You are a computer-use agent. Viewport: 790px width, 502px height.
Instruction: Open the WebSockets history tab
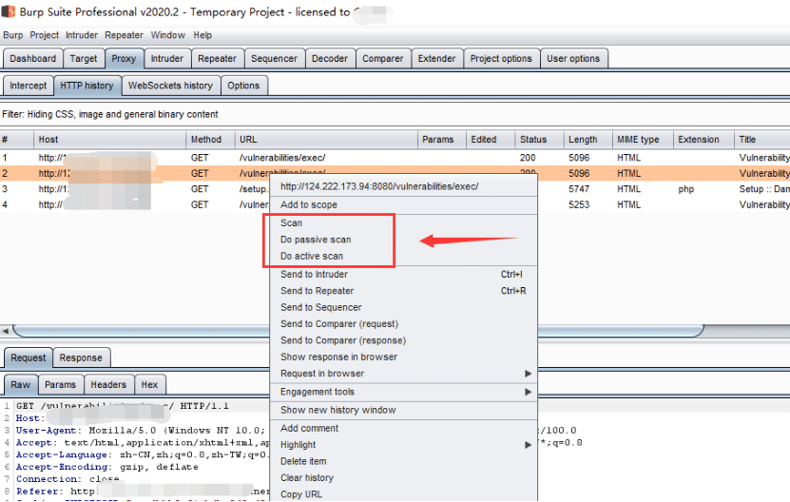[170, 86]
